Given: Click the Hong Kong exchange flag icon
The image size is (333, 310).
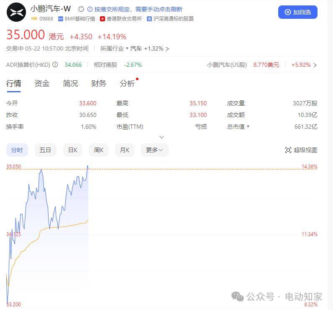Looking at the screenshot, I should click(102, 19).
